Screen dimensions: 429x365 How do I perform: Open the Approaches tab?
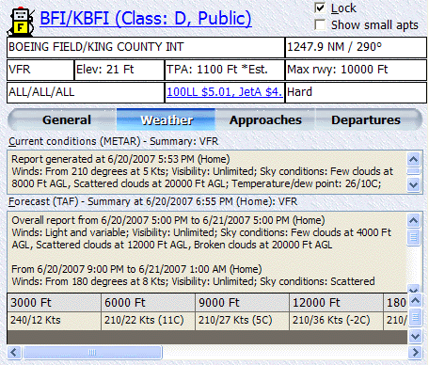[x=265, y=119]
